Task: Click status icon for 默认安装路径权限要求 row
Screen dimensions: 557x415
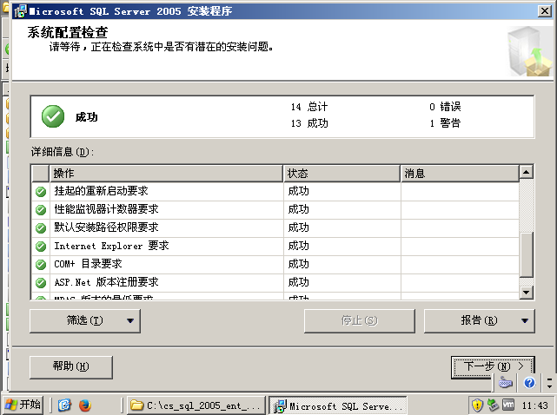Action: (41, 228)
